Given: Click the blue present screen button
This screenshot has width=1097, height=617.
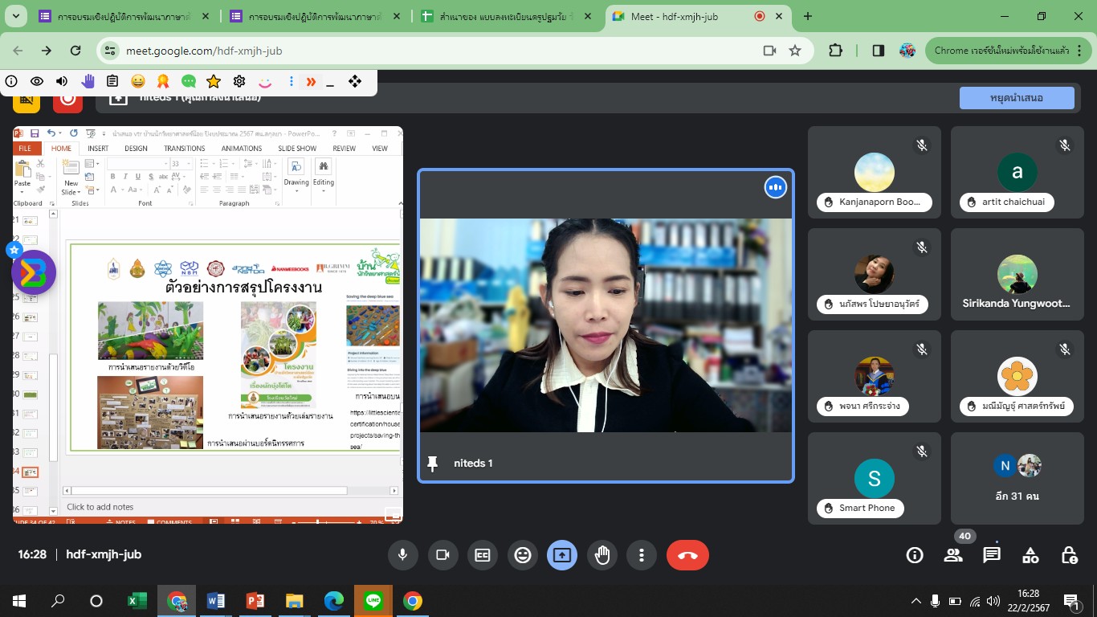Looking at the screenshot, I should click(x=562, y=555).
